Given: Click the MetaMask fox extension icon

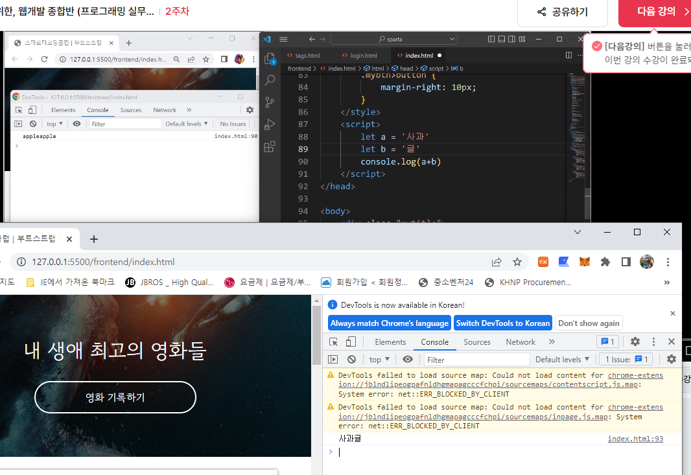Looking at the screenshot, I should point(584,262).
